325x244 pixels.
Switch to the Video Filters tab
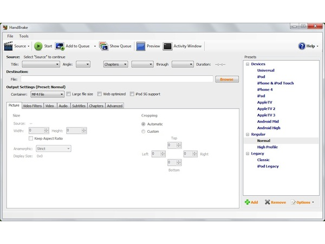(x=32, y=106)
